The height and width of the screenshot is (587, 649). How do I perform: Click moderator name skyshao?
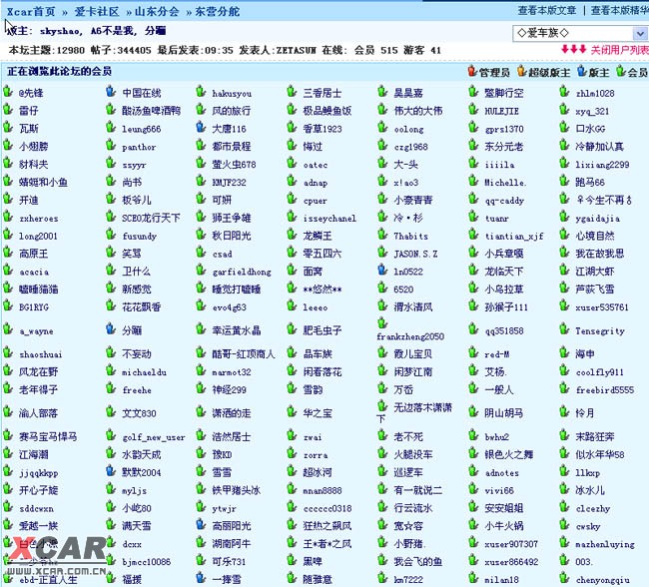tap(61, 31)
